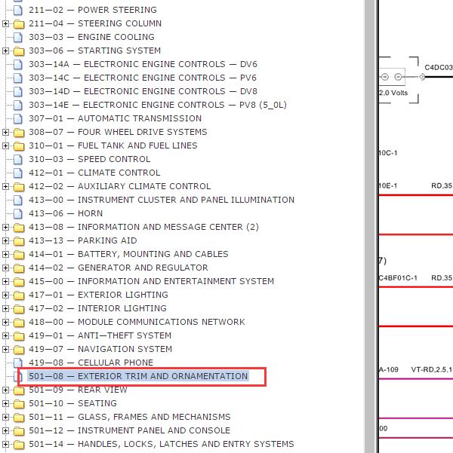The image size is (453, 453).
Task: Expand 501-12 Instrument Panel and Console
Action: click(5, 431)
